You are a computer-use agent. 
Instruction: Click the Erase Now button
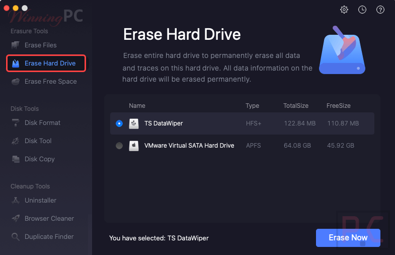coord(348,237)
